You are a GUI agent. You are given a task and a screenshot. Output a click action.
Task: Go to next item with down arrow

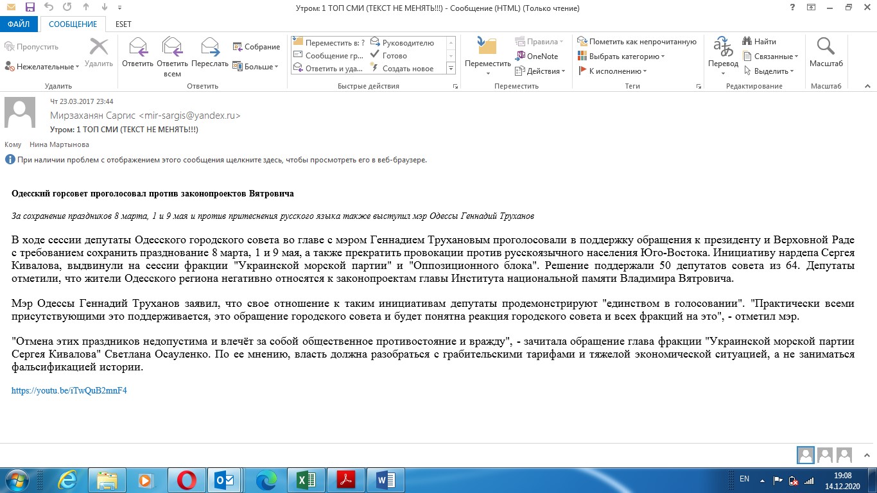106,8
